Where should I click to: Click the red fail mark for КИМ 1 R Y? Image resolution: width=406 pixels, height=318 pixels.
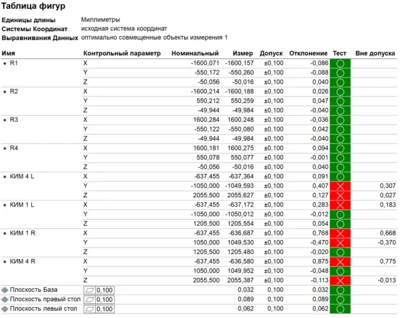point(340,243)
